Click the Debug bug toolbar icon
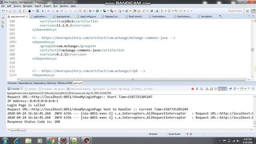This screenshot has height=144, width=256. pyautogui.click(x=90, y=11)
